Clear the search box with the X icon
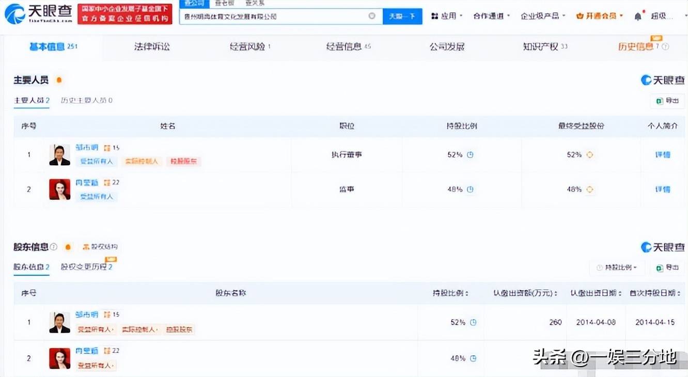This screenshot has height=377, width=688. click(x=372, y=16)
